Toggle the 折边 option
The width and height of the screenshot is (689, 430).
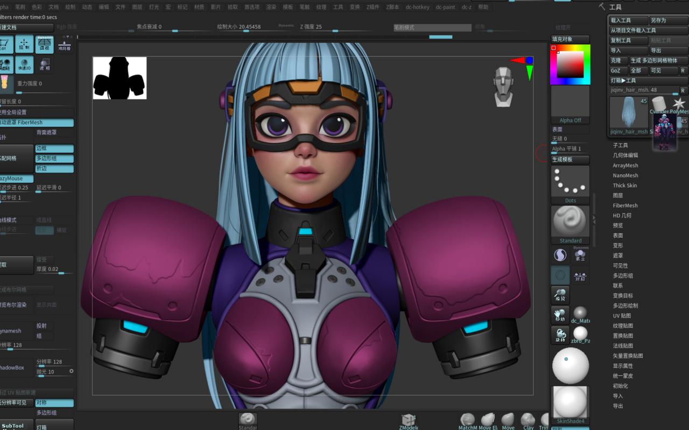click(x=54, y=168)
